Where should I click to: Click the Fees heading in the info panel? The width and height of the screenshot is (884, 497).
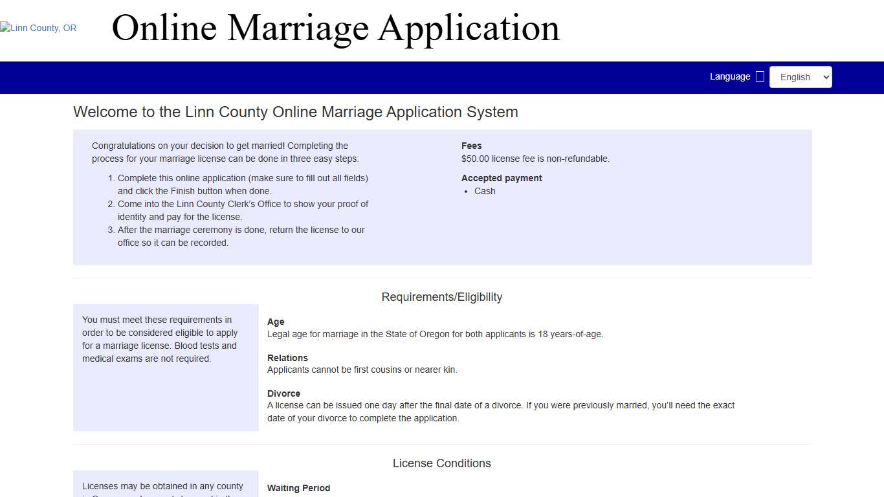click(471, 146)
